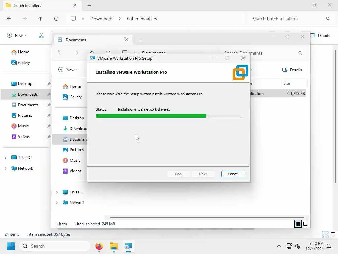Open Gallery in batch installers sidebar
This screenshot has width=338, height=254.
(24, 63)
